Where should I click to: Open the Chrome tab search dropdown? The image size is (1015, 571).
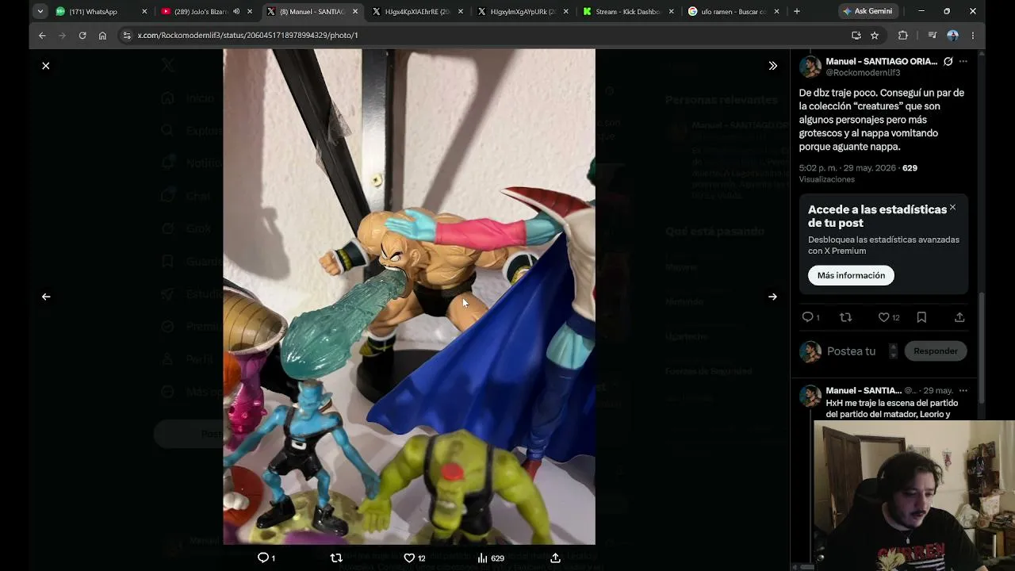pyautogui.click(x=40, y=12)
